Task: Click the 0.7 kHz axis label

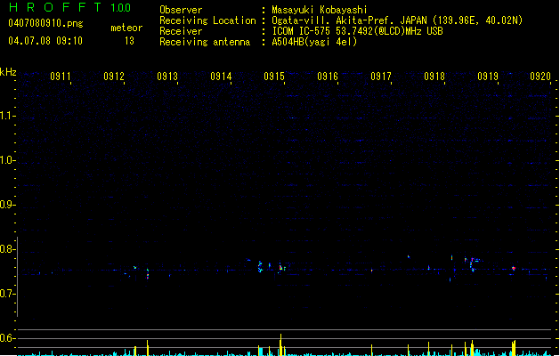Action: coord(7,294)
